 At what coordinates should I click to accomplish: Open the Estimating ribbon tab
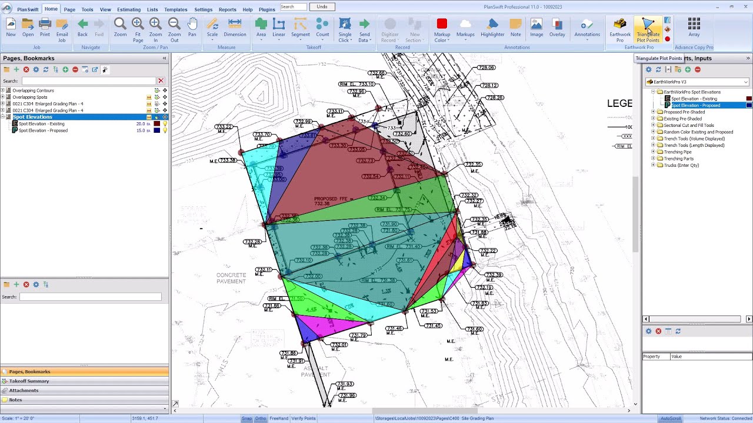129,9
